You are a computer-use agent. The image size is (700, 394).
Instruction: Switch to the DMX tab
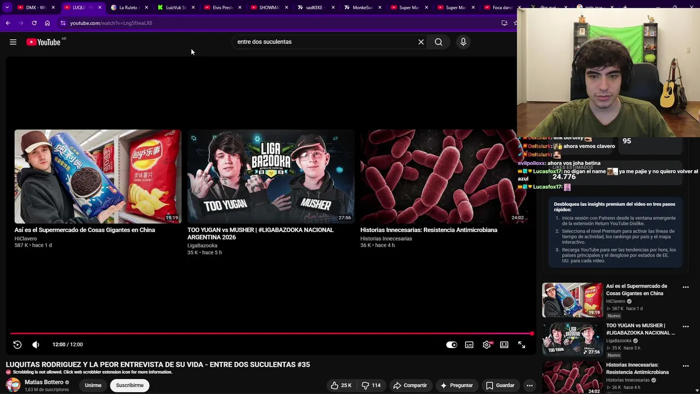click(36, 8)
